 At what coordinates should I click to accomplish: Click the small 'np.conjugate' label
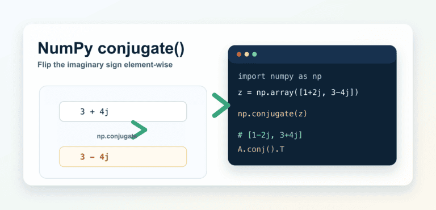[117, 136]
